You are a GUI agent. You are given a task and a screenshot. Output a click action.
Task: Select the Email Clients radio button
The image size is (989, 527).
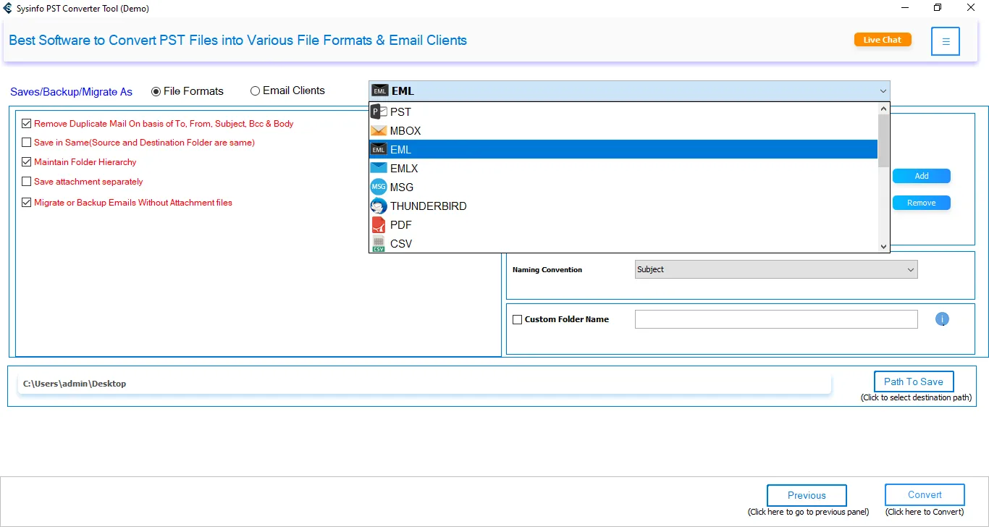[255, 91]
